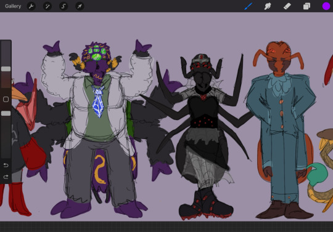Tap the redo arrow in sidebar
The height and width of the screenshot is (232, 333).
(6, 177)
